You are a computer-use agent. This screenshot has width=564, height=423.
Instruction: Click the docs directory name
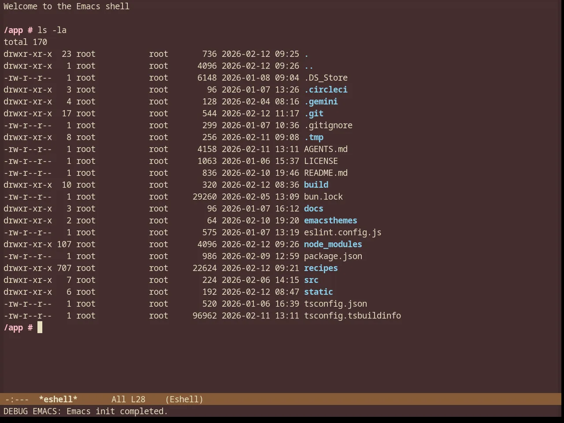click(x=314, y=208)
